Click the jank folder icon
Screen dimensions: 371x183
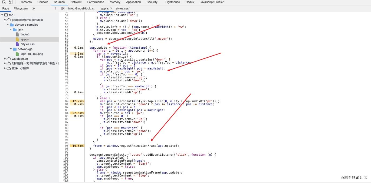click(x=15, y=30)
